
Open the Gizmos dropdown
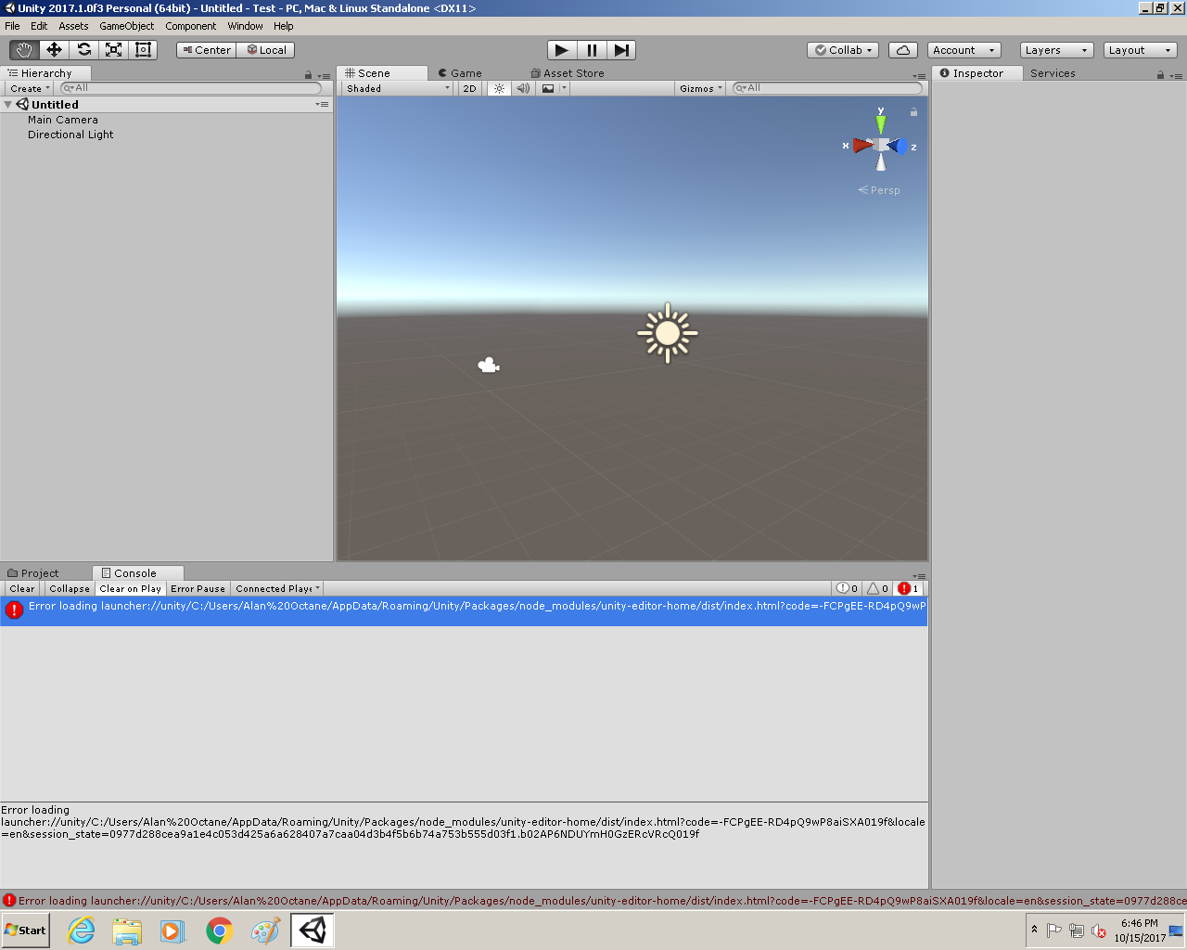700,88
